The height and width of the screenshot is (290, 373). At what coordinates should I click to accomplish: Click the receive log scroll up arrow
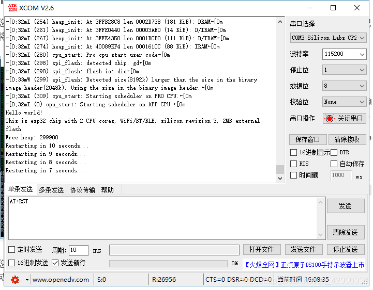click(280, 22)
